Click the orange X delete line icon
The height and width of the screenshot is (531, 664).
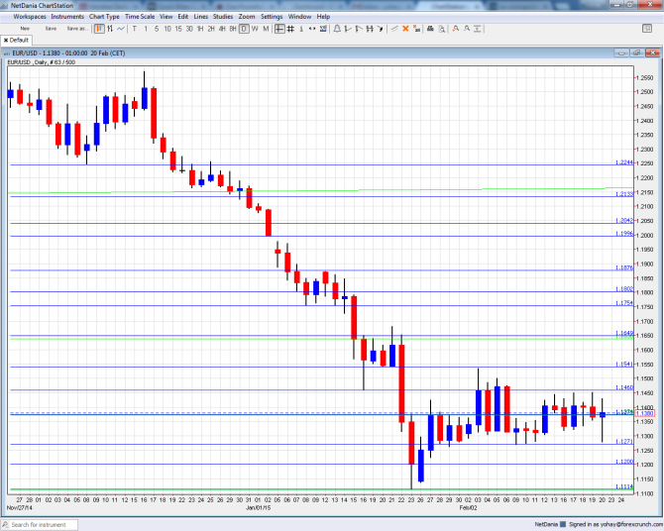405,29
